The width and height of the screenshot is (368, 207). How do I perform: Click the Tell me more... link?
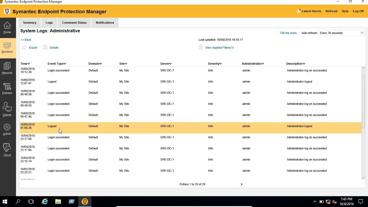pos(289,33)
